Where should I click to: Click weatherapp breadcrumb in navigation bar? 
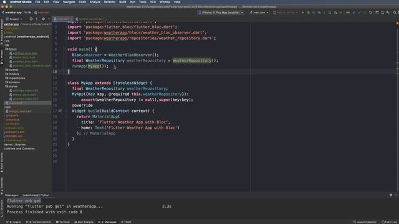click(x=12, y=12)
